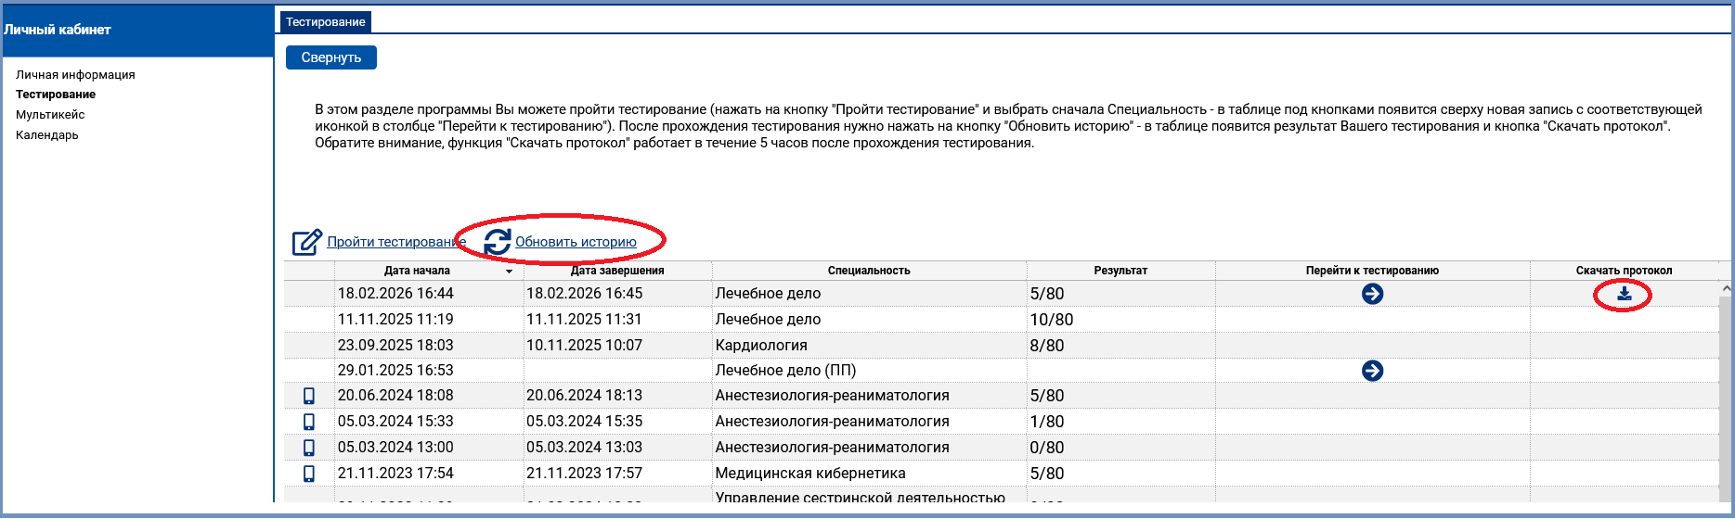Toggle sort arrow in Дата начала header
The image size is (1735, 519).
[x=509, y=272]
